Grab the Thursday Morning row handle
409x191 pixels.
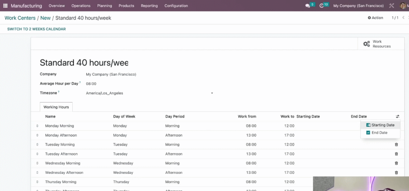tap(37, 182)
